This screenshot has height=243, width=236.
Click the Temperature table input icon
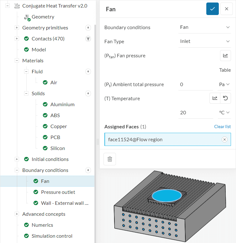[x=215, y=98]
